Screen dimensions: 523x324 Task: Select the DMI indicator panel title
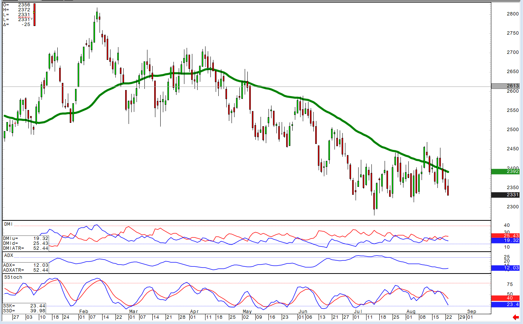click(x=8, y=224)
